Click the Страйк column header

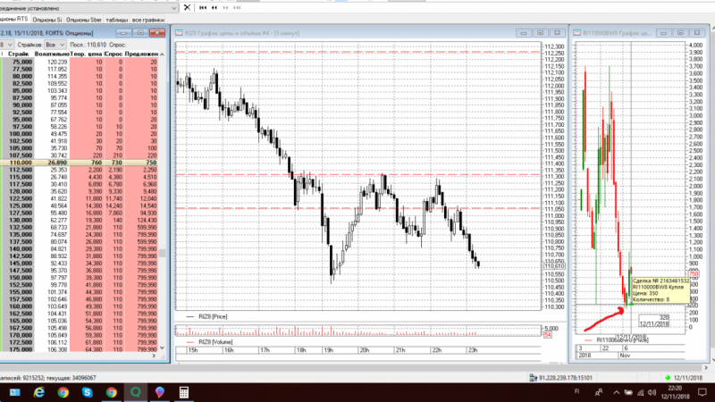coord(18,54)
